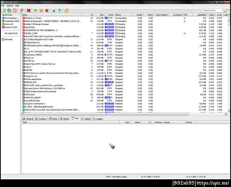Open the File menu

click(x=3, y=6)
